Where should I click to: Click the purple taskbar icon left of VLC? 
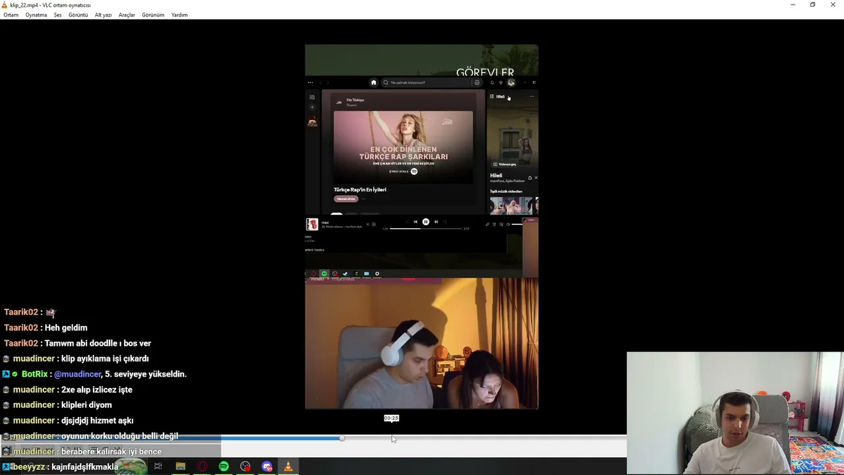(x=267, y=466)
